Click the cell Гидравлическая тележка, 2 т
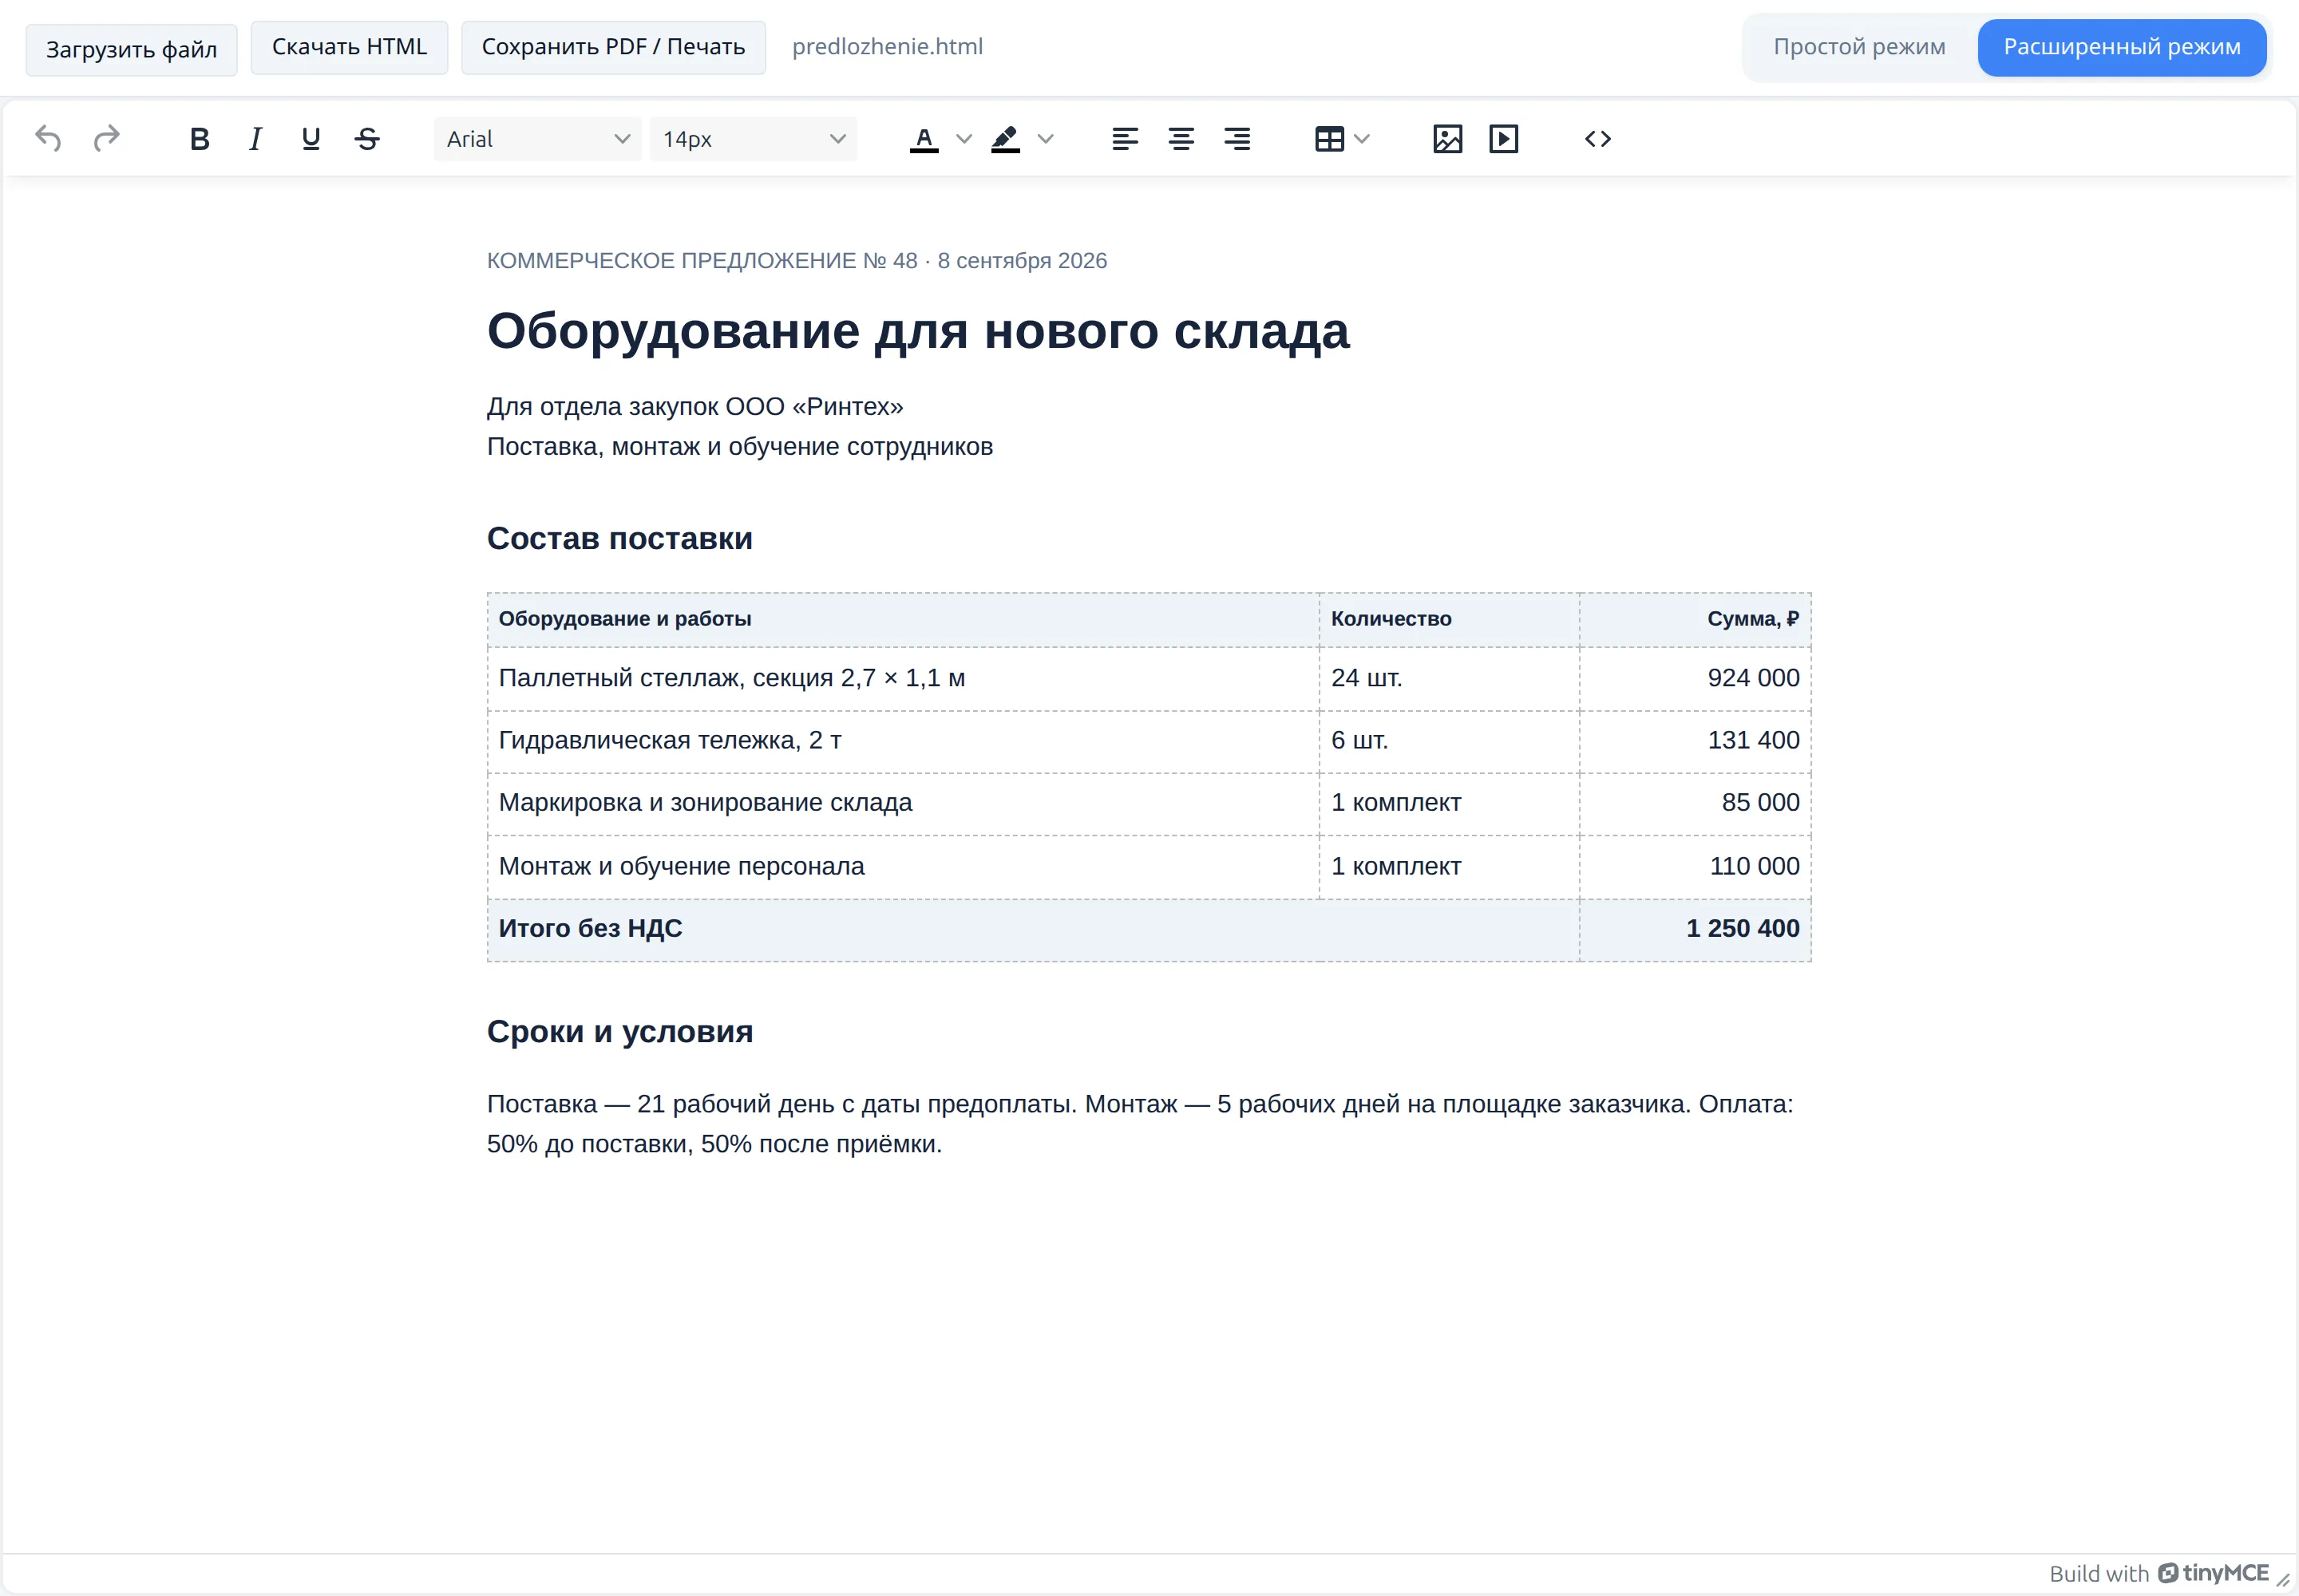Viewport: 2299px width, 1596px height. tap(902, 742)
